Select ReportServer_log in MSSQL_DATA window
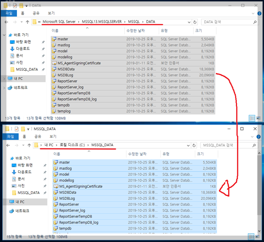Image resolution: width=264 pixels, height=242 pixels. click(x=134, y=210)
